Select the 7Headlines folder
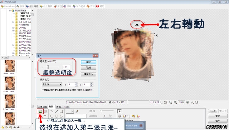This screenshot has height=130, width=229. pos(25,25)
